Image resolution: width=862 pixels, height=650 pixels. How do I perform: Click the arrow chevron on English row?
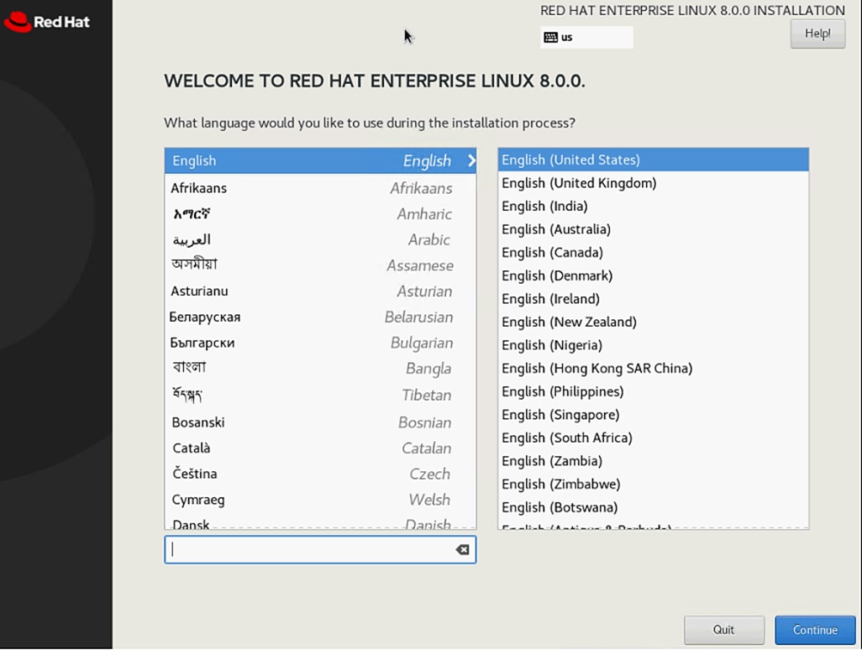point(471,160)
